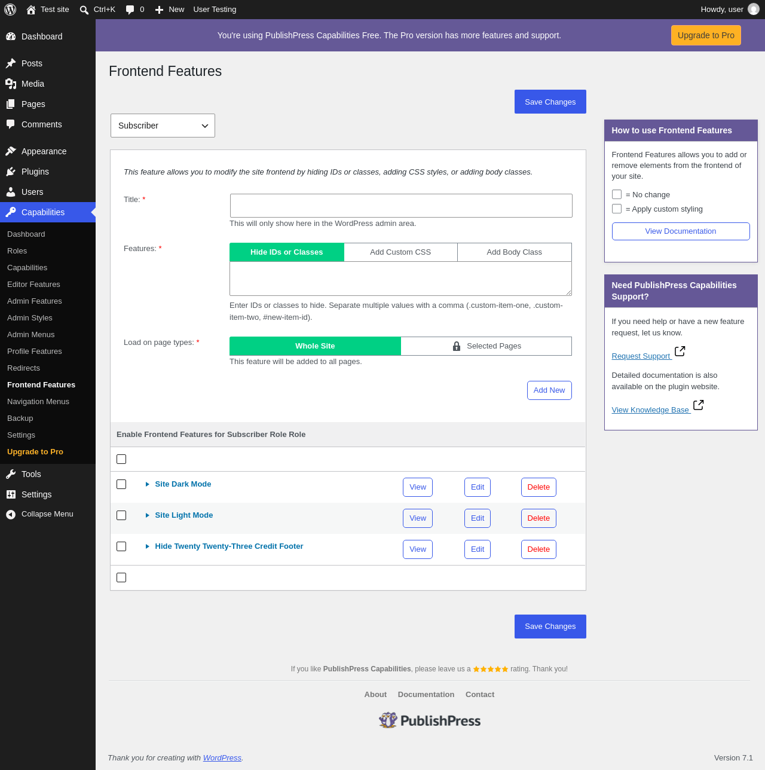This screenshot has width=765, height=770.
Task: Click the Request Support external link icon
Action: [680, 352]
